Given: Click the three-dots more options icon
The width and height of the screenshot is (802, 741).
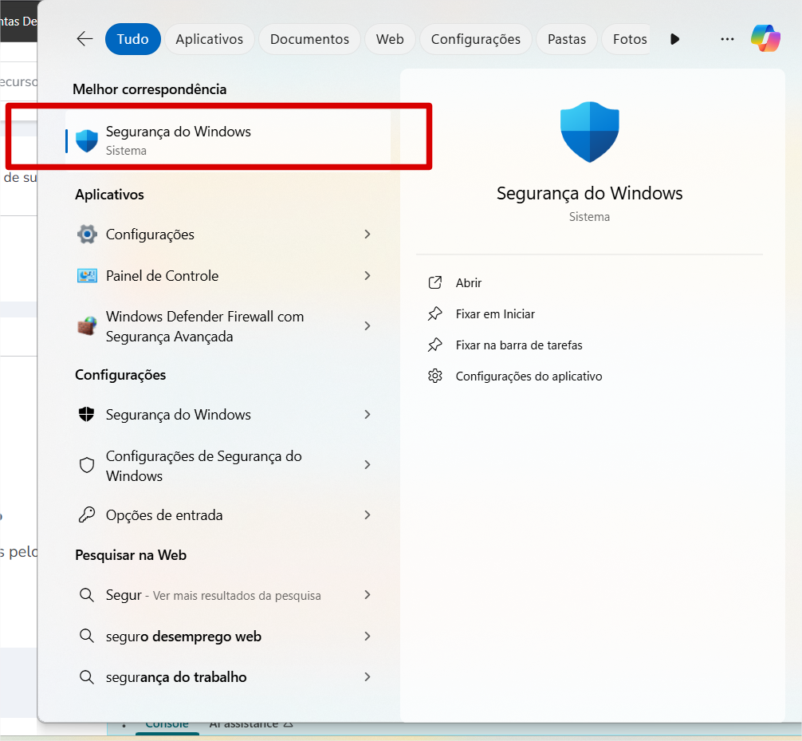Looking at the screenshot, I should click(x=727, y=39).
